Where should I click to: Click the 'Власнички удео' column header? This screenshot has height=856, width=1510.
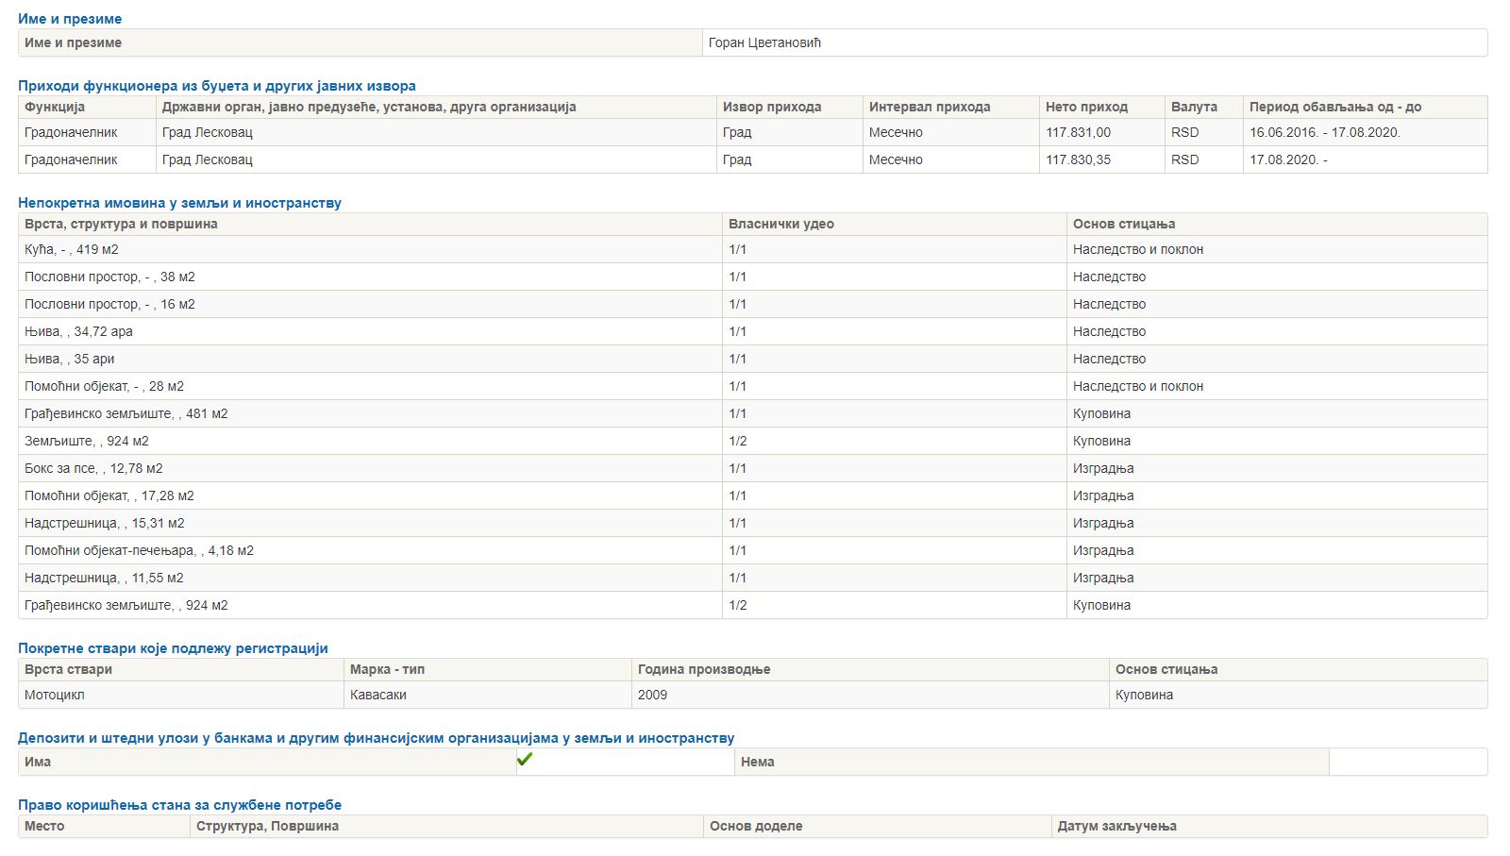780,224
